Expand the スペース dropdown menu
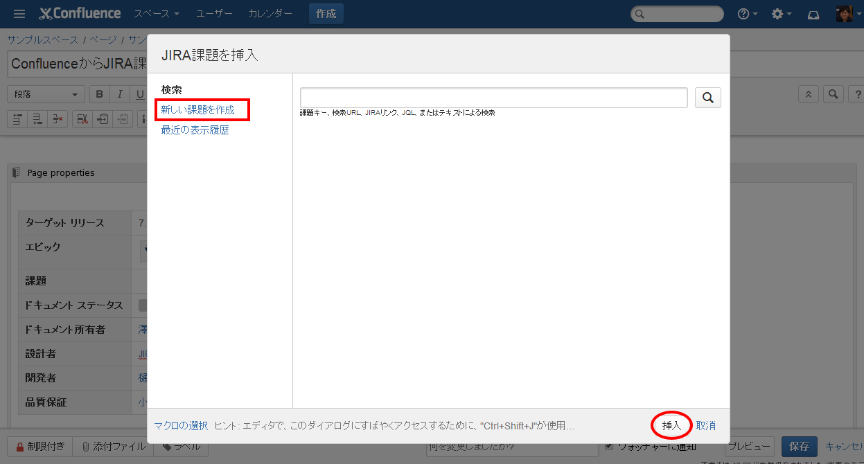Image resolution: width=864 pixels, height=464 pixels. [x=157, y=14]
